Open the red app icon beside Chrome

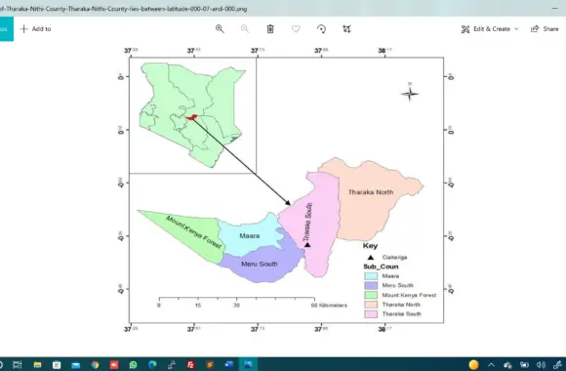tap(114, 365)
